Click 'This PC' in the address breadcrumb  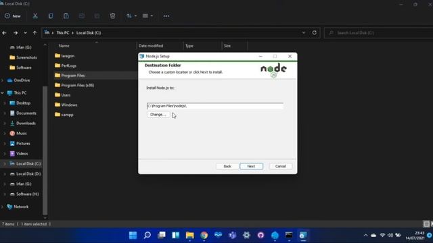pyautogui.click(x=63, y=33)
